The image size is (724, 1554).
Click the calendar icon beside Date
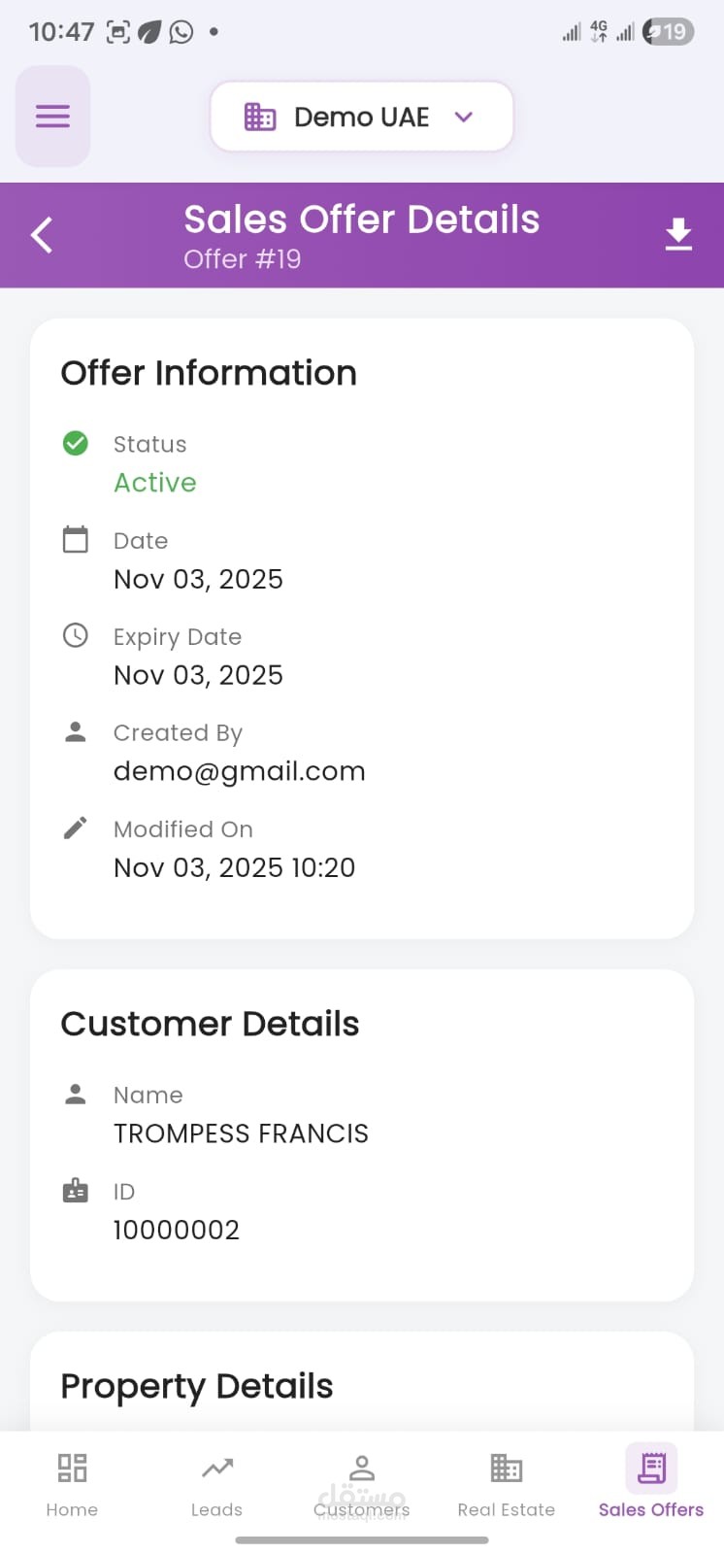point(76,539)
